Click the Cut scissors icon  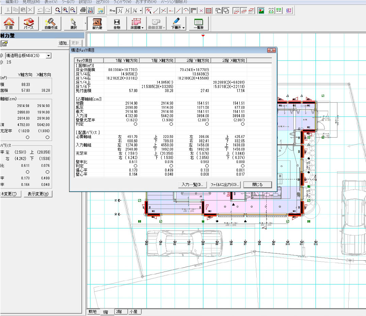point(8,10)
